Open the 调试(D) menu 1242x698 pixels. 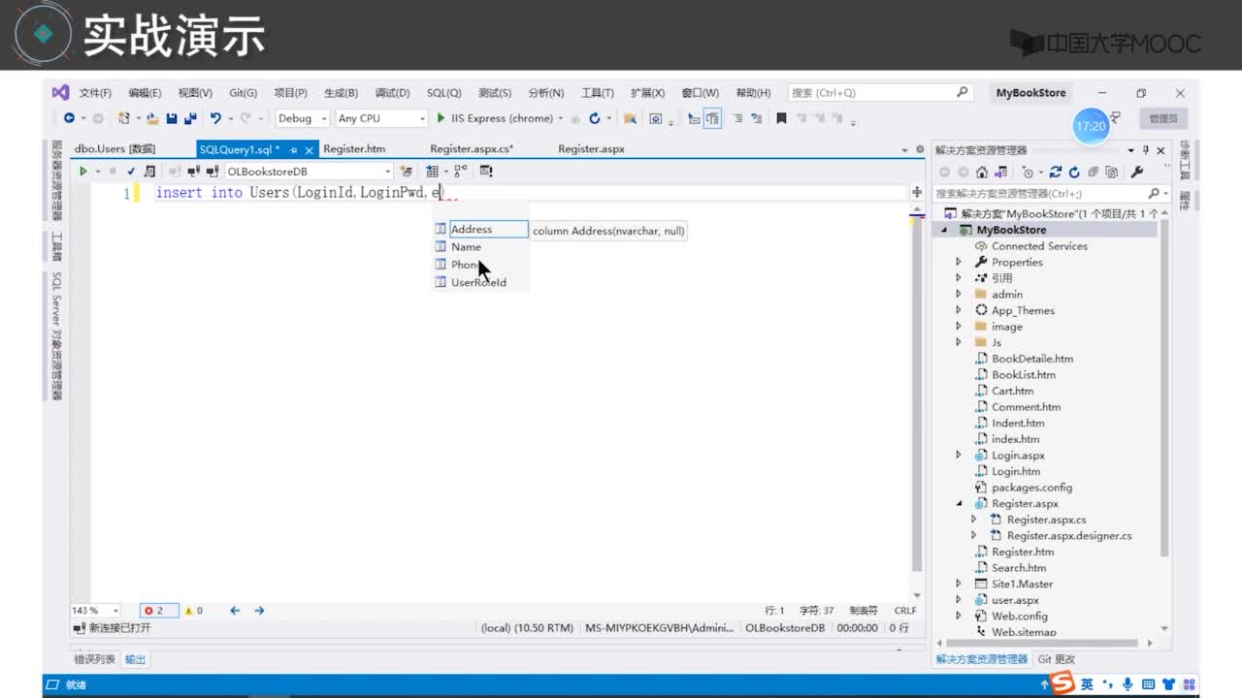coord(392,93)
